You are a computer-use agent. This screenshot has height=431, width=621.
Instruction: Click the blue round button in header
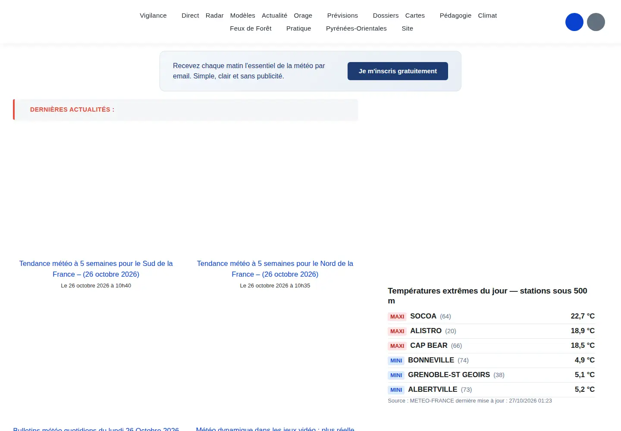[x=574, y=22]
